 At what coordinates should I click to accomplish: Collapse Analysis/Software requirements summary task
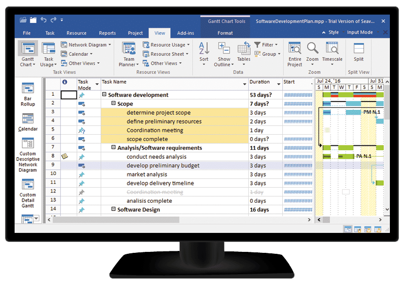click(x=113, y=147)
